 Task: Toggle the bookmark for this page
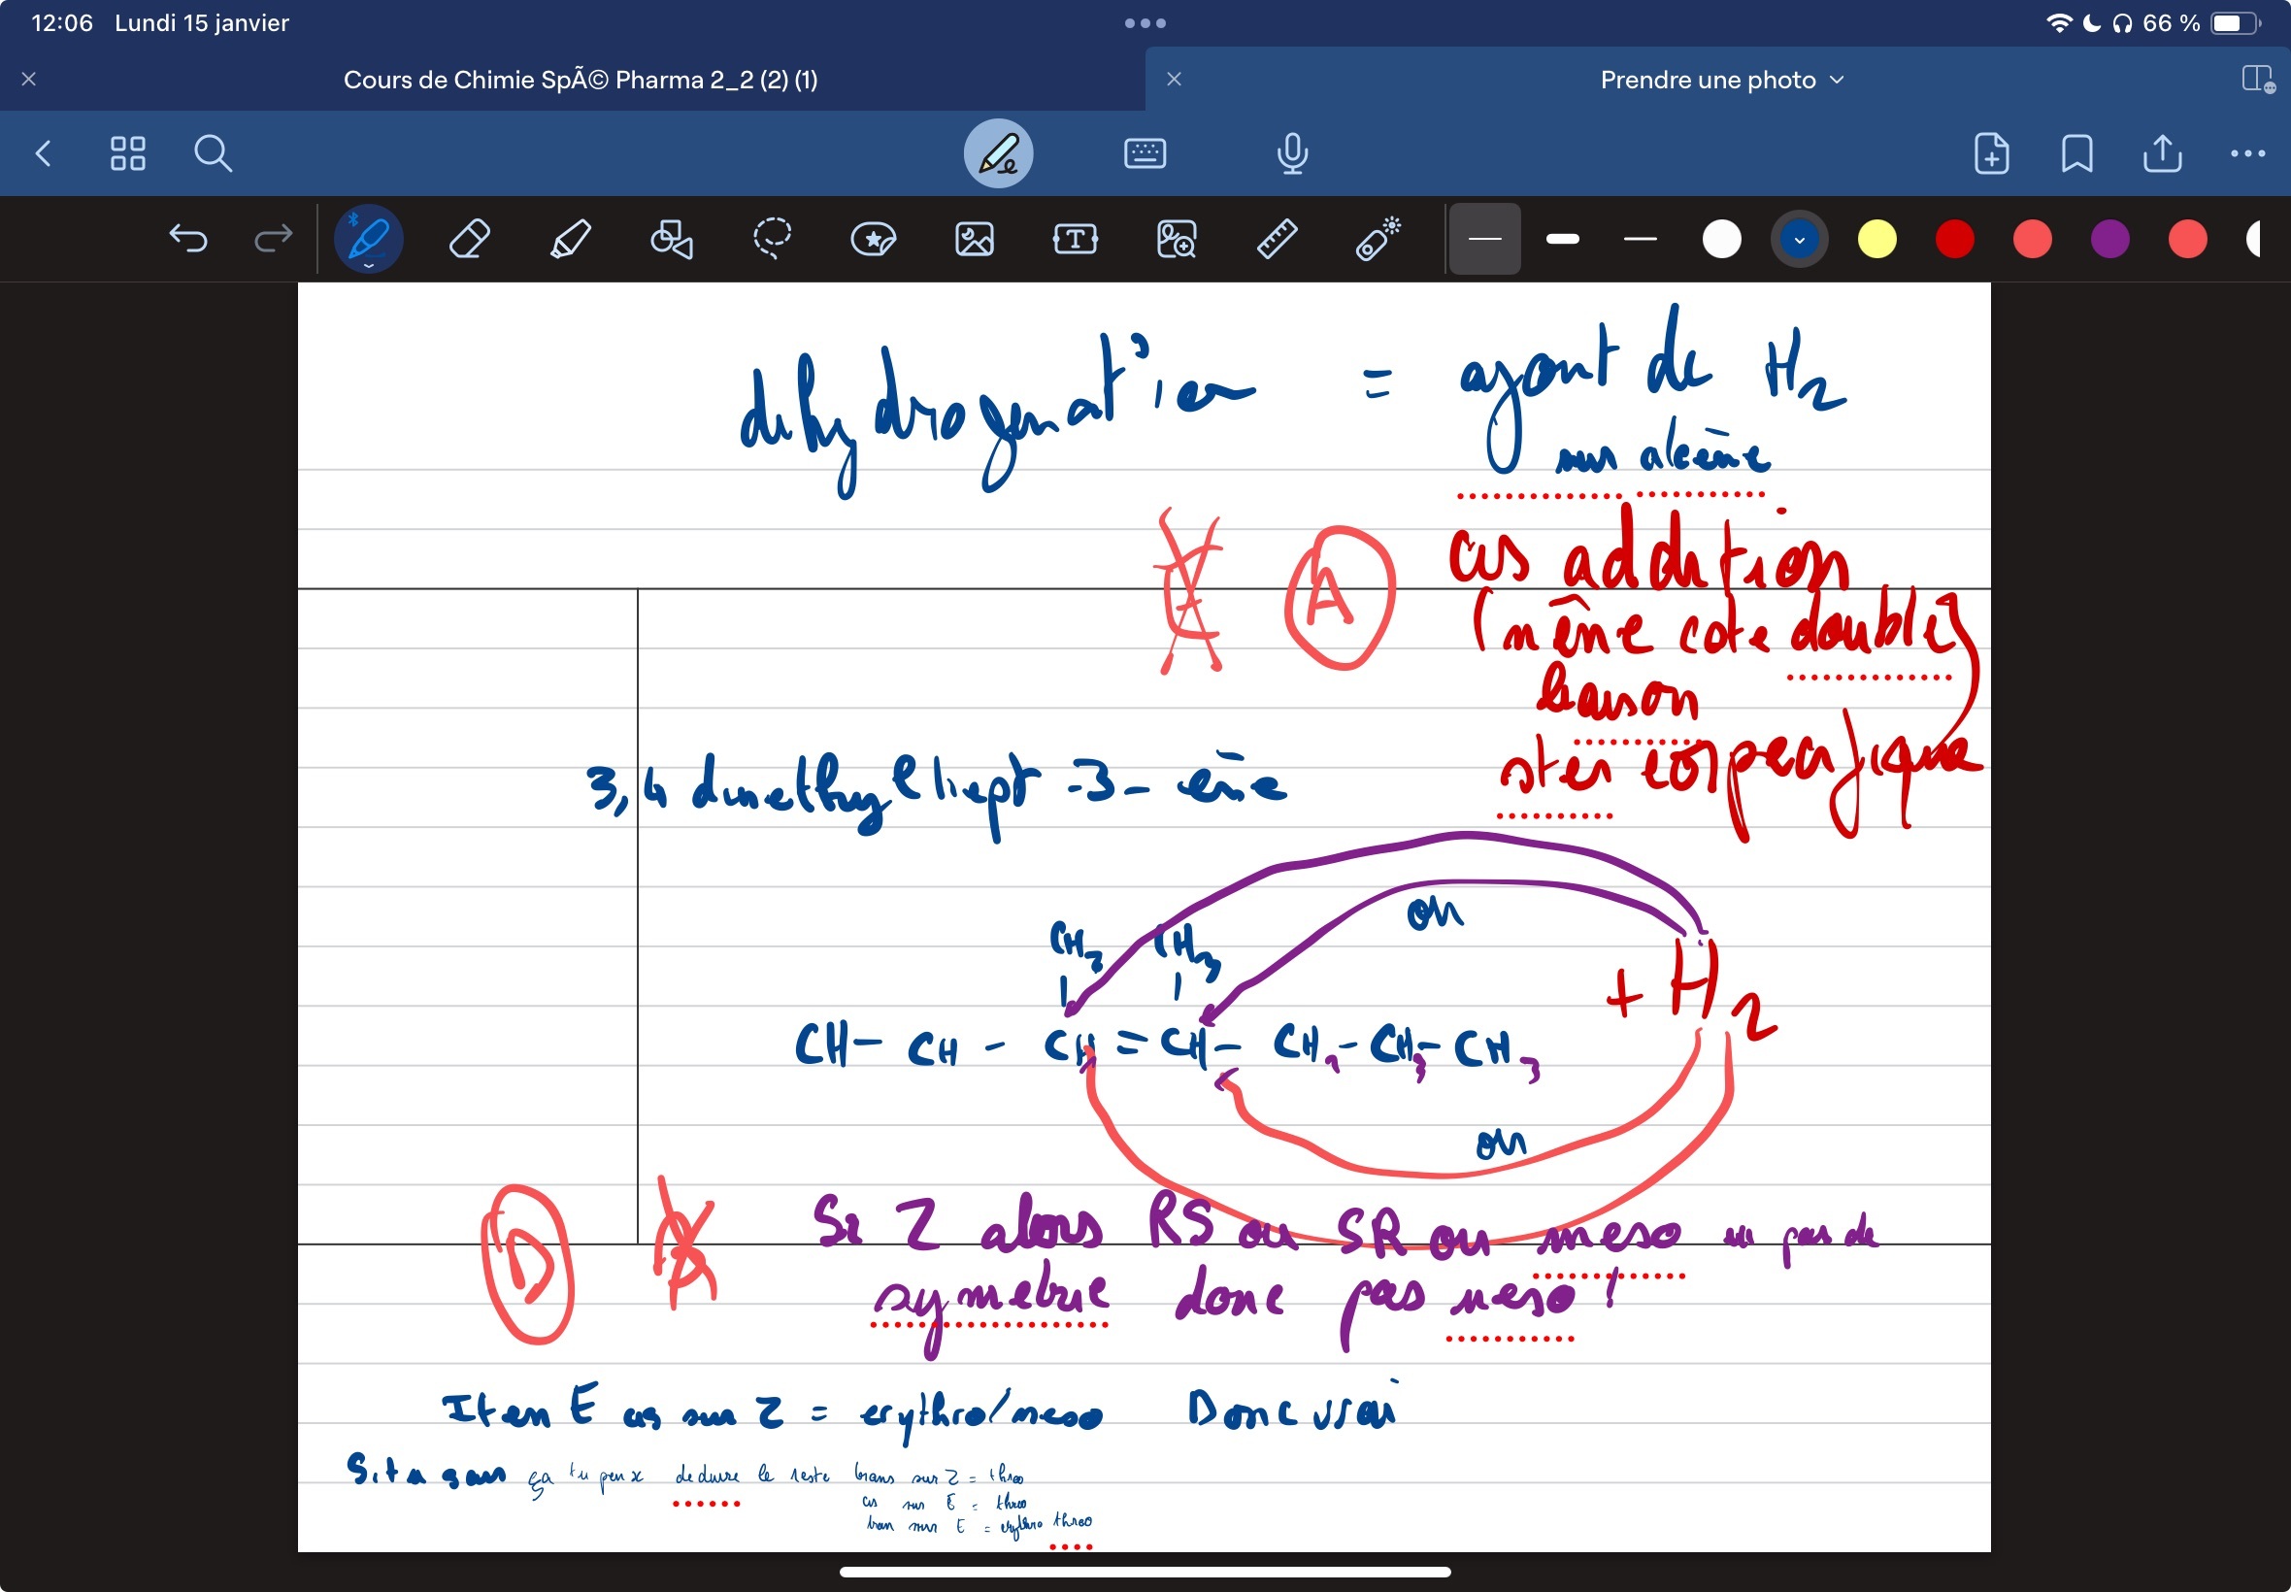coord(2076,153)
